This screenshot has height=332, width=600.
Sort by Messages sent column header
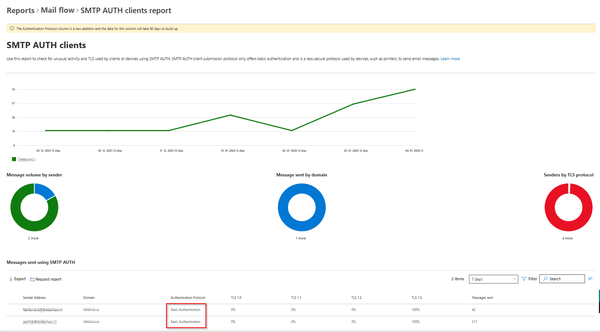482,298
